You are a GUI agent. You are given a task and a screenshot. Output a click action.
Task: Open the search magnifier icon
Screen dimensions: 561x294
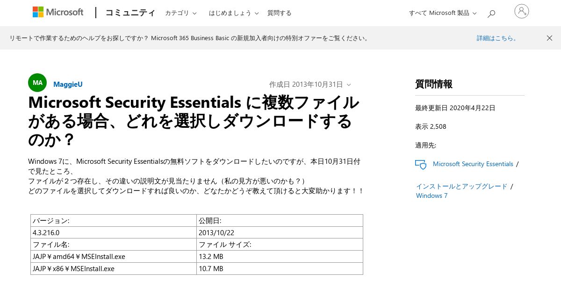[491, 14]
